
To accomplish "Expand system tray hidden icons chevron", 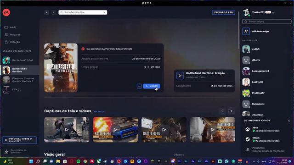I will [254, 161].
